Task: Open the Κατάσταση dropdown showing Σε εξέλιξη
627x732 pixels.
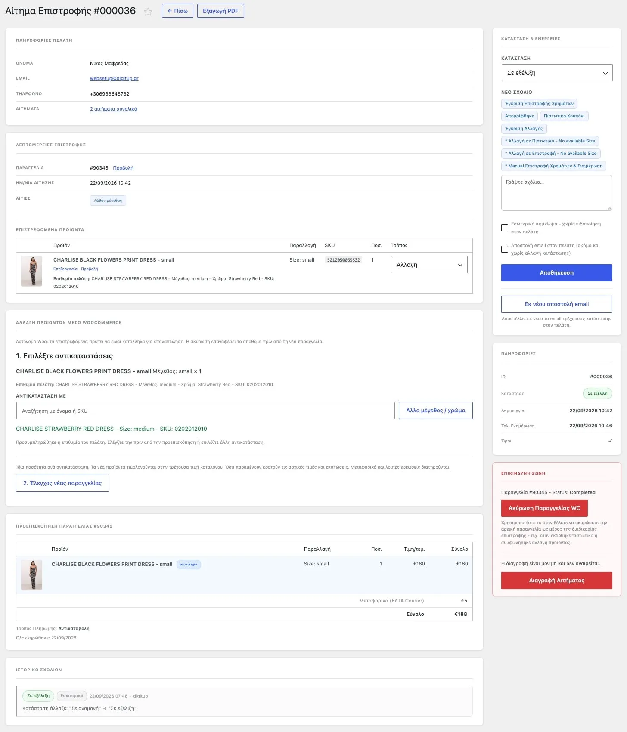Action: (x=557, y=73)
